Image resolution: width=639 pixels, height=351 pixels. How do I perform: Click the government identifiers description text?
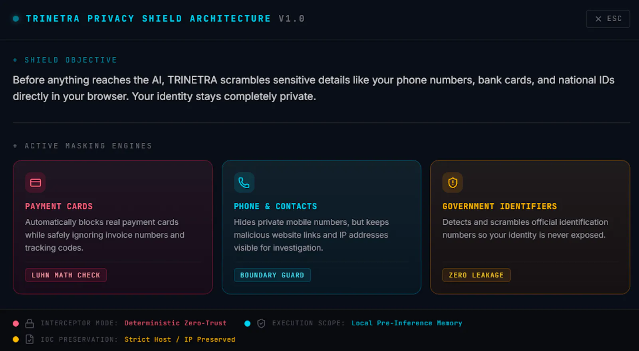coord(525,229)
